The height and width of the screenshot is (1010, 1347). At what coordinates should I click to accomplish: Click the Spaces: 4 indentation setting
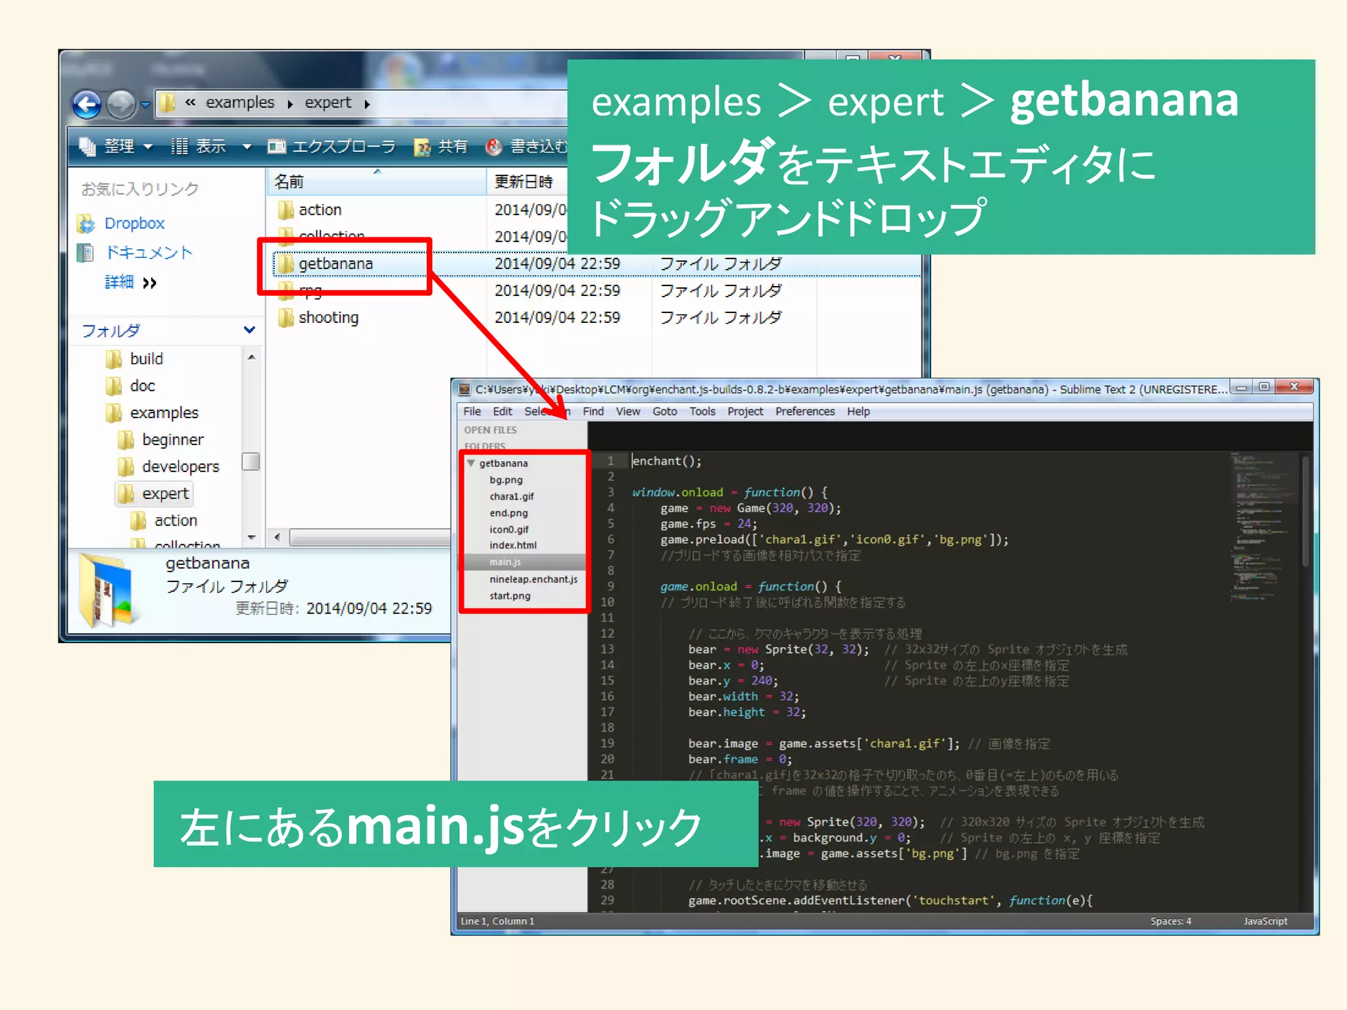pyautogui.click(x=1170, y=921)
